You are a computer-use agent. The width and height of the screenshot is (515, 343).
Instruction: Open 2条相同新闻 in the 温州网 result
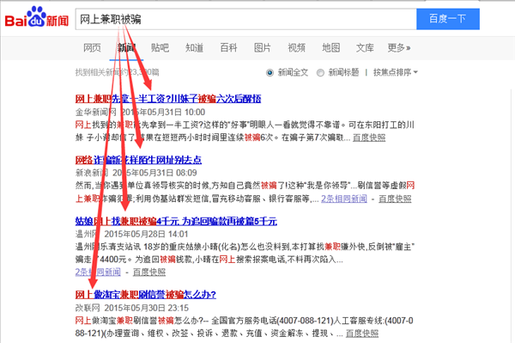click(x=98, y=272)
